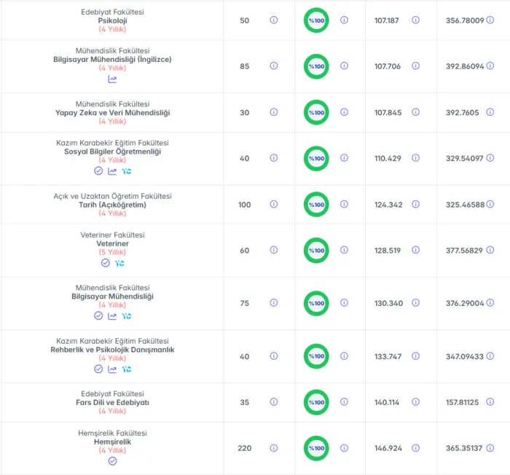Click info icon next to Hemşirelik quota 220
The width and height of the screenshot is (510, 475).
(x=274, y=448)
